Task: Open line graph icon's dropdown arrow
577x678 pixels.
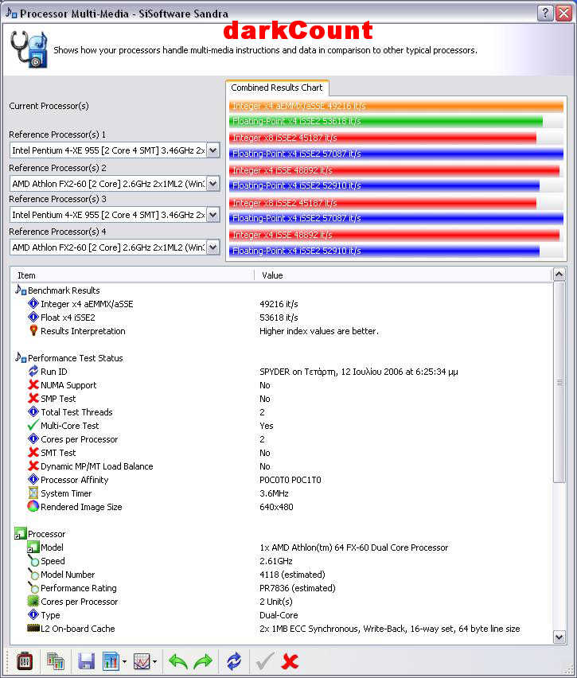Action: (x=155, y=661)
